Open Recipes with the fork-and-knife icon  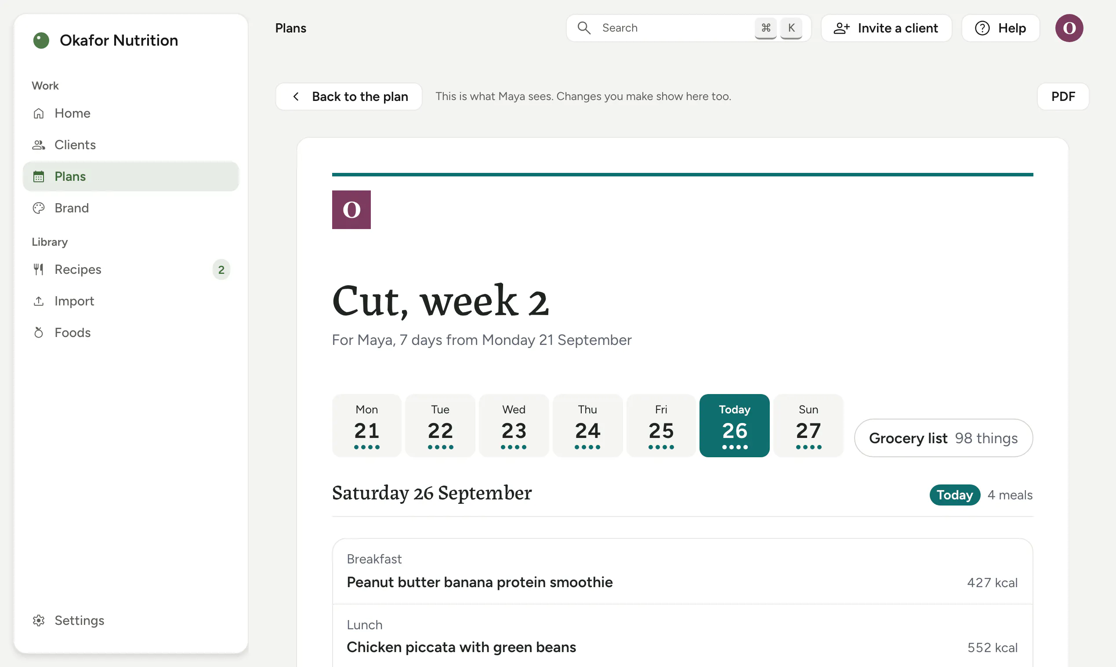[x=39, y=269]
